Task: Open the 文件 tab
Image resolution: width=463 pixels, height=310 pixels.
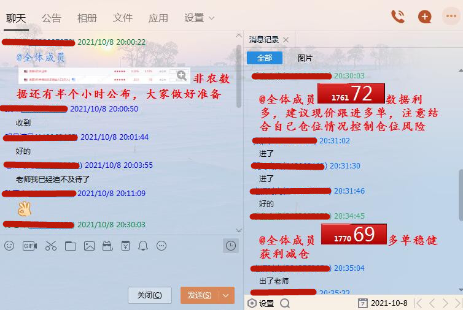Action: point(123,18)
